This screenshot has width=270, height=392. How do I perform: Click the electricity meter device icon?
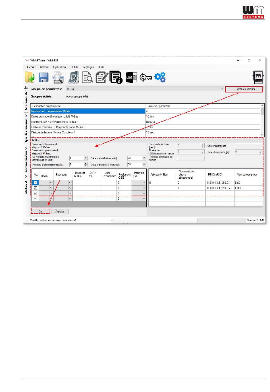point(258,77)
